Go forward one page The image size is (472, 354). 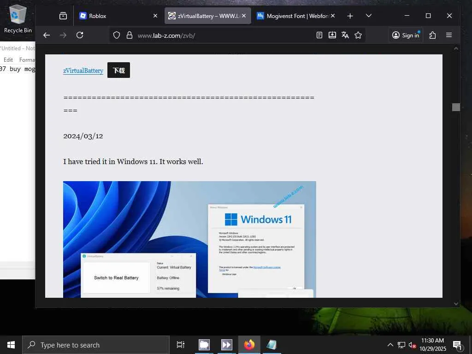click(63, 35)
